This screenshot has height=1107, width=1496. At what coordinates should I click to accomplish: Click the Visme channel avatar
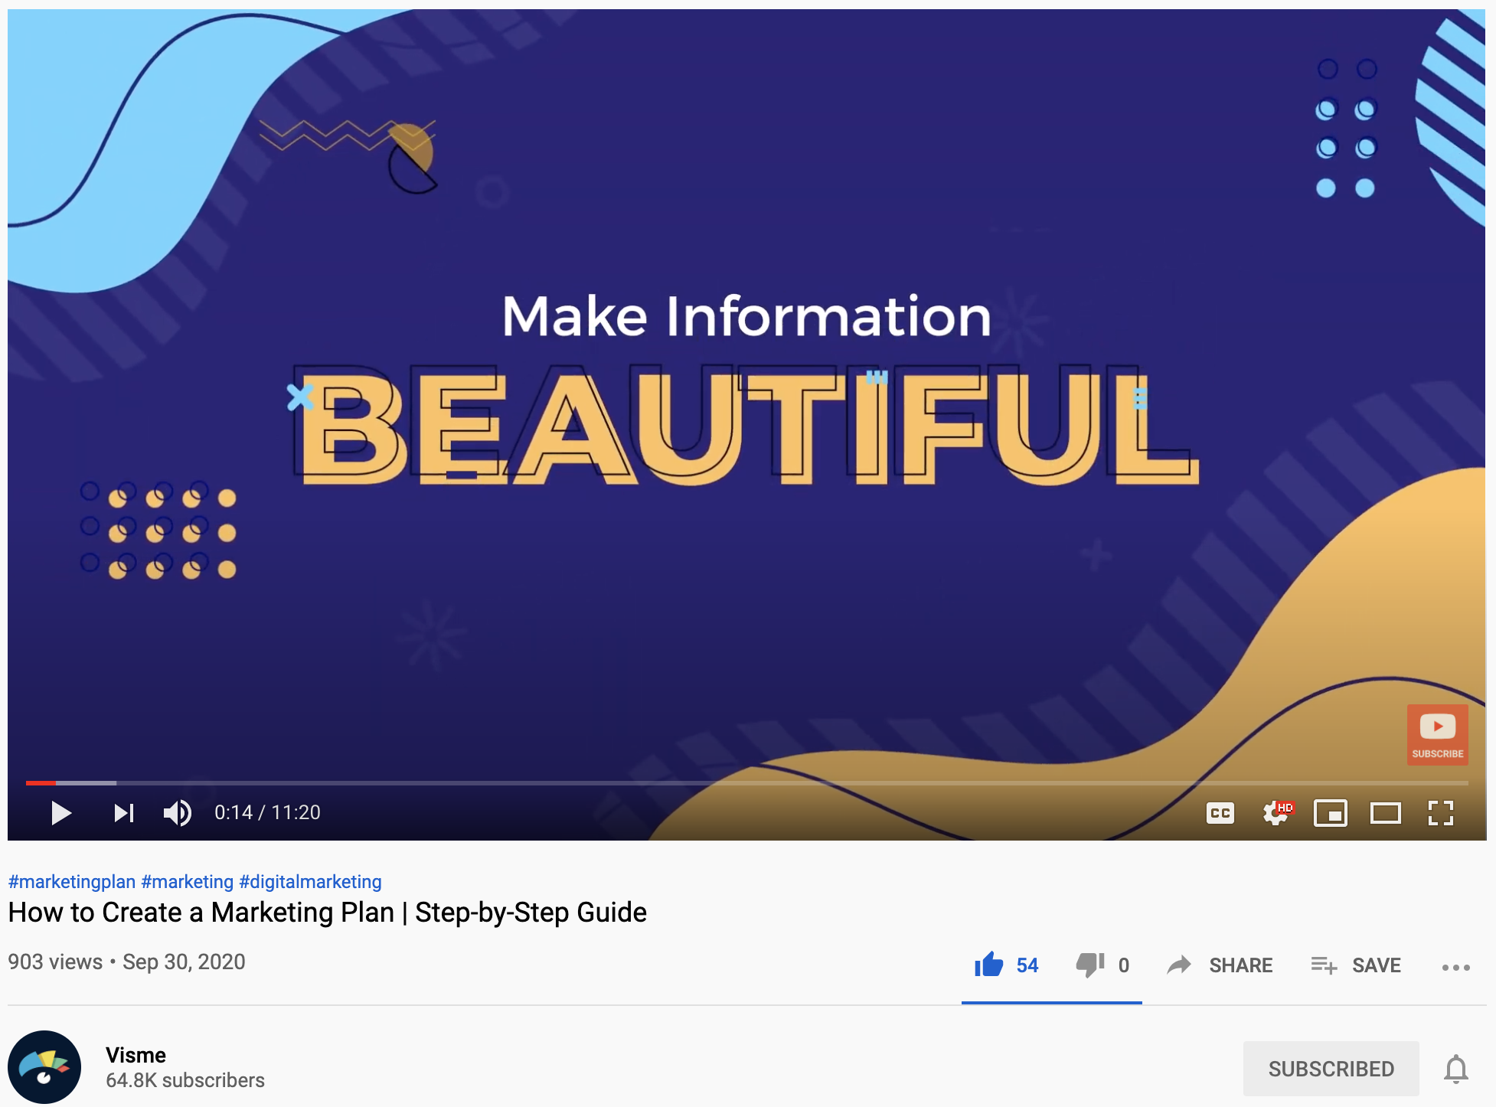click(44, 1066)
